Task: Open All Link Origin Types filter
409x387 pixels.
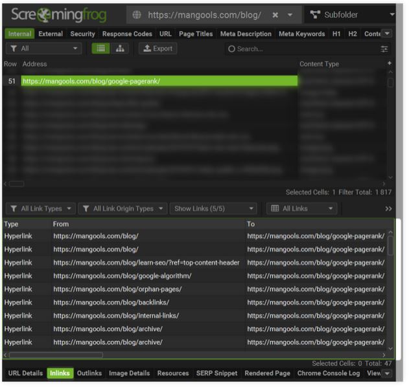Action: tap(123, 208)
